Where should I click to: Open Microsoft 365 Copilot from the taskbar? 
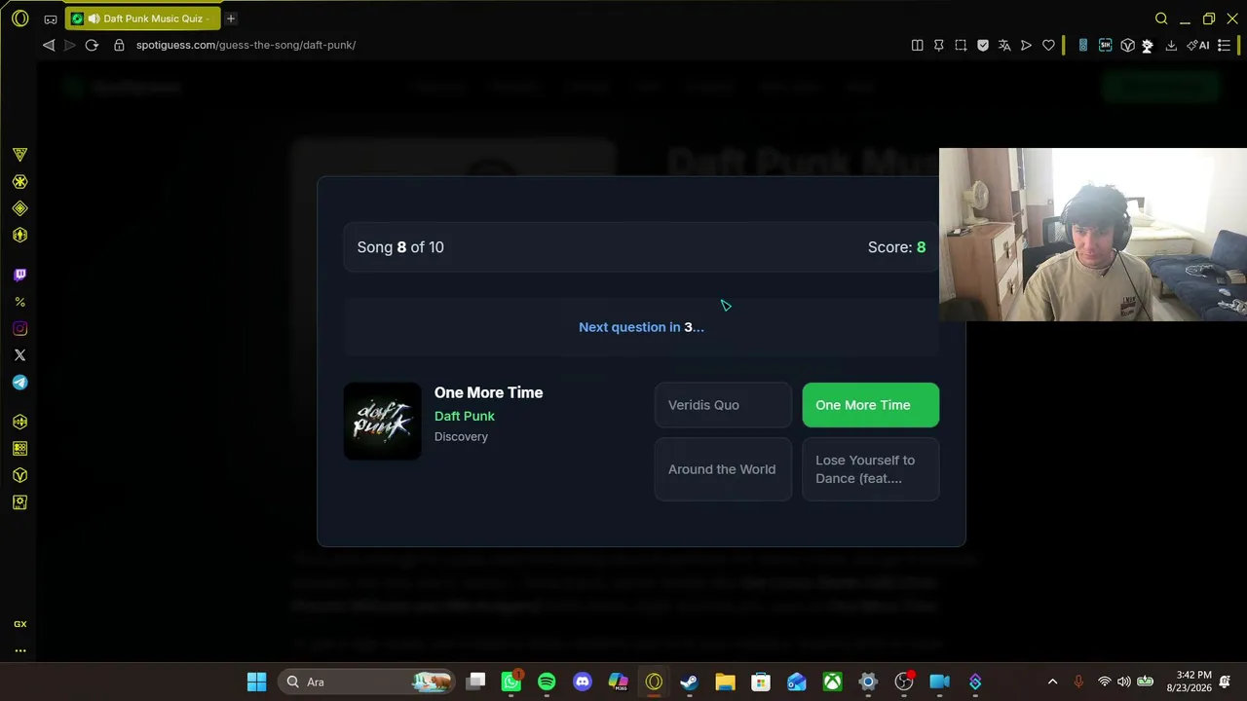pyautogui.click(x=618, y=682)
